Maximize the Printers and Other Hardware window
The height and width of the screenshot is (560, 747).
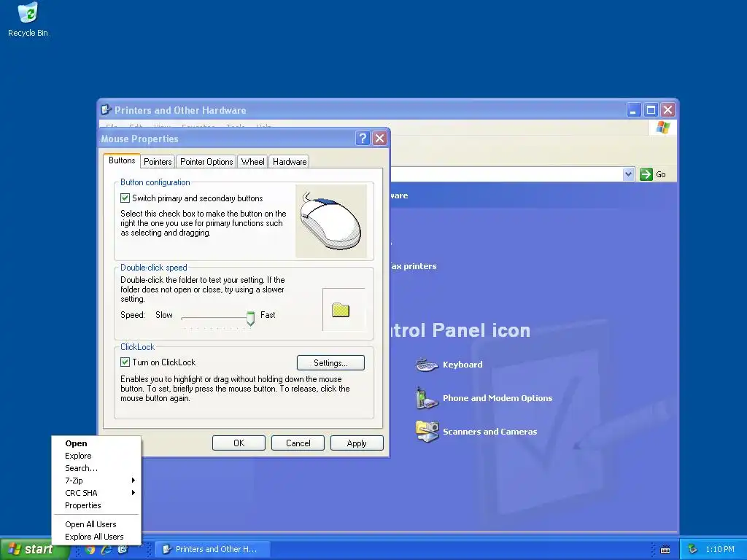[651, 110]
